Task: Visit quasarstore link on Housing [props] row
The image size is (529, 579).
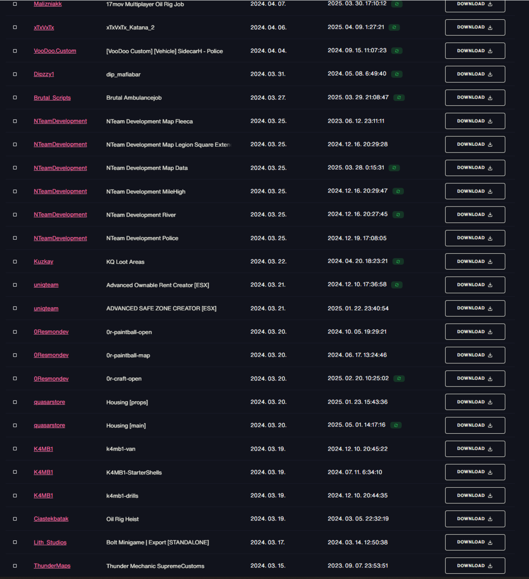Action: pyautogui.click(x=49, y=402)
